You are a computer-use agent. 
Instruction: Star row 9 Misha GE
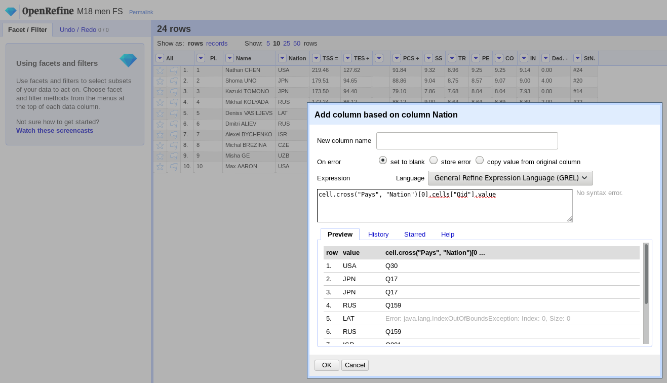point(160,156)
